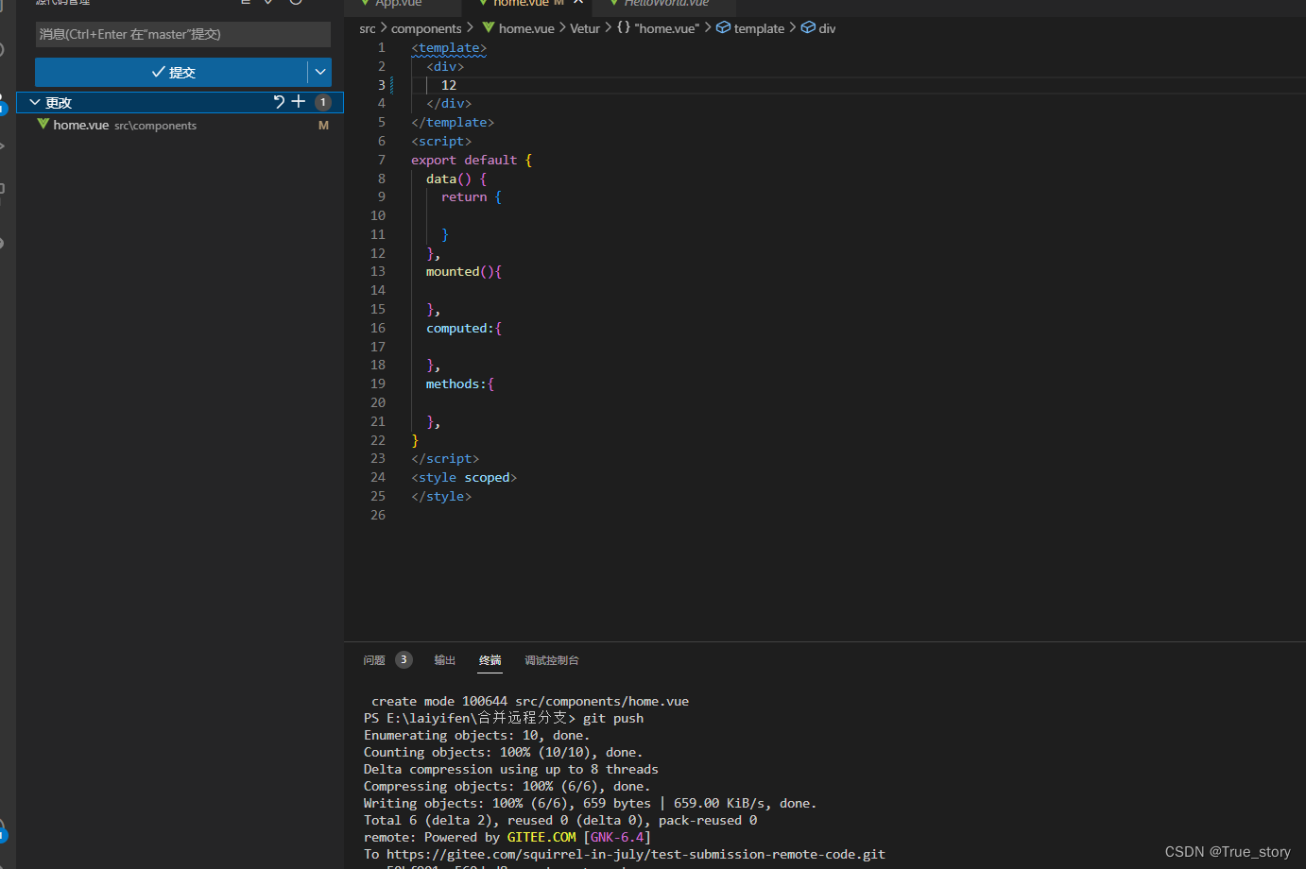Click GITEE.COM text in terminal
Screen dimensions: 1306x869
[541, 837]
